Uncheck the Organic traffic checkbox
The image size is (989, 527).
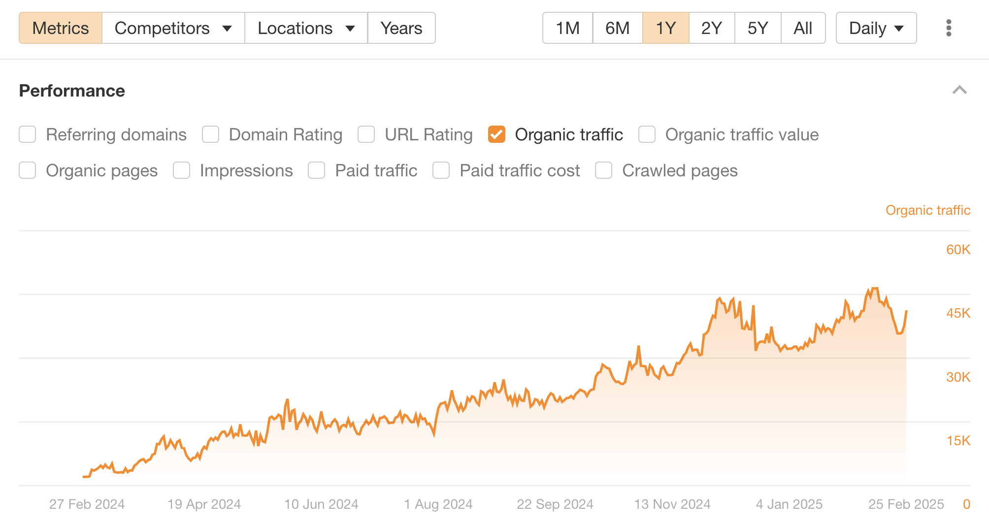click(496, 134)
